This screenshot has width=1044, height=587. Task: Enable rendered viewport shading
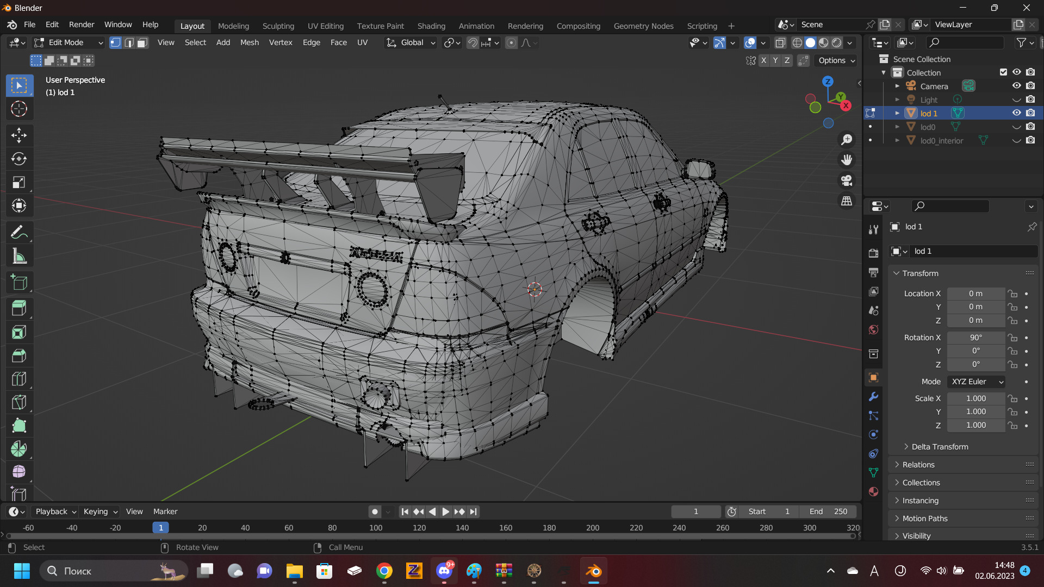tap(837, 43)
